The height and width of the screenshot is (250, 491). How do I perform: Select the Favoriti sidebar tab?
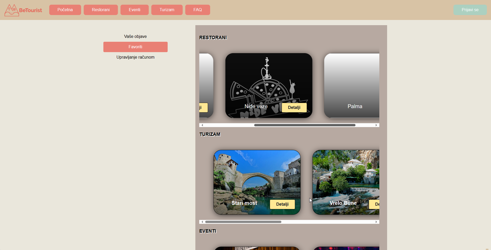click(x=135, y=47)
